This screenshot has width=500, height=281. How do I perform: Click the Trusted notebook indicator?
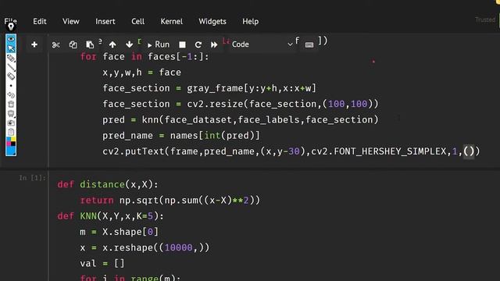[x=485, y=20]
